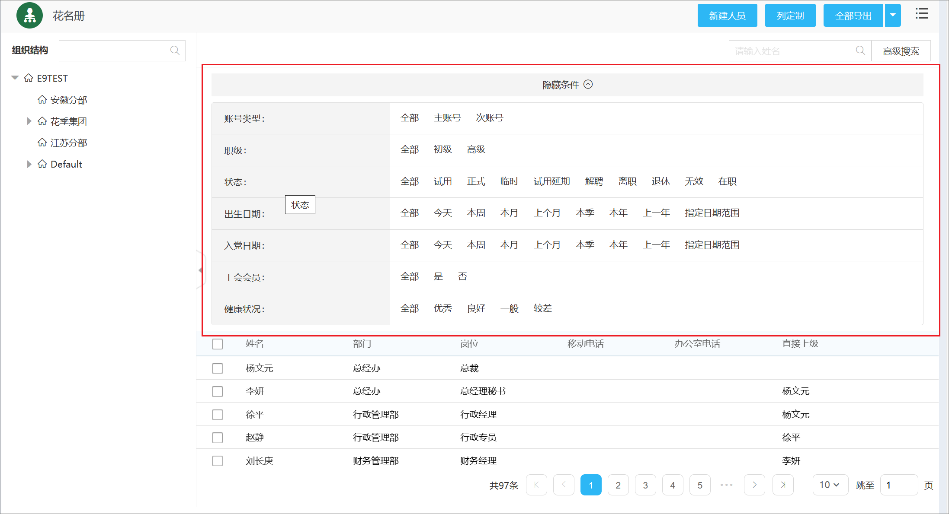Viewport: 949px width, 514px height.
Task: Toggle the select-all checkbox in table header
Action: click(217, 344)
